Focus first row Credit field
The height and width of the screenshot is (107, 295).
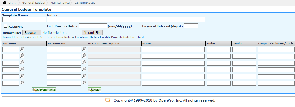pyautogui.click(x=244, y=49)
